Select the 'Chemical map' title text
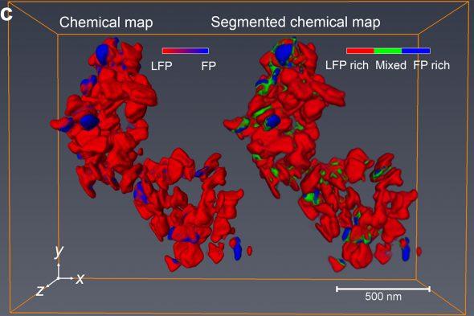The image size is (474, 316). tap(106, 23)
